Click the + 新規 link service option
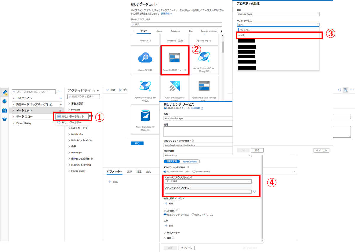Screen dimensions: 355x252 (x=279, y=35)
